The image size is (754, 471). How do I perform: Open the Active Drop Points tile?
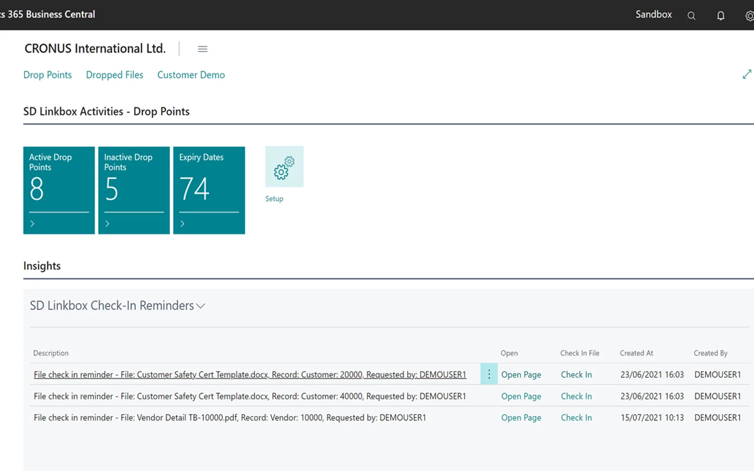(x=59, y=190)
